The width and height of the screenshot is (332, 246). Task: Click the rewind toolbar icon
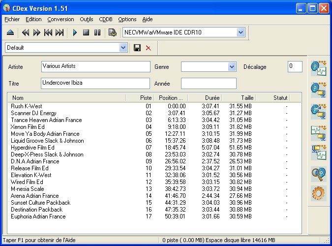tap(25, 32)
